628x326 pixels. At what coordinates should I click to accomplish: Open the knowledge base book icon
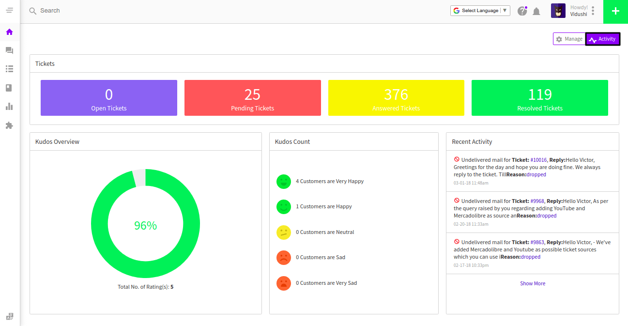point(9,88)
